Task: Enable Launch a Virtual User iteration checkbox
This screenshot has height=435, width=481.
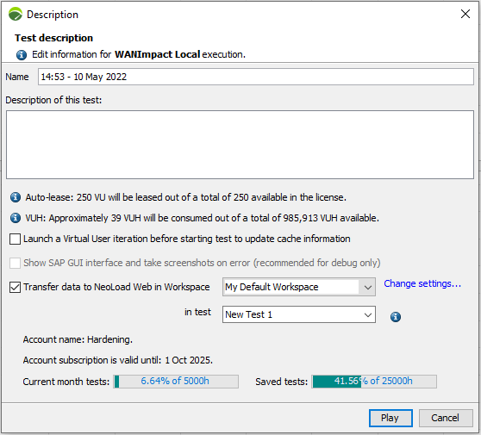Action: click(15, 239)
